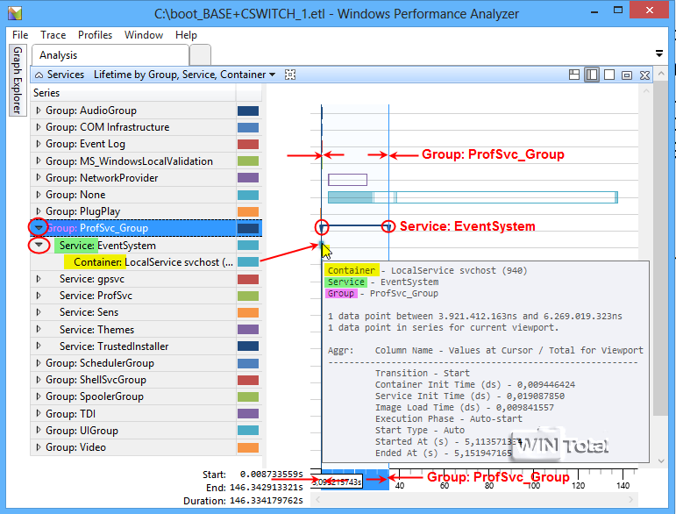This screenshot has width=676, height=514.
Task: Collapse the Services graph panel chevron
Action: [39, 75]
